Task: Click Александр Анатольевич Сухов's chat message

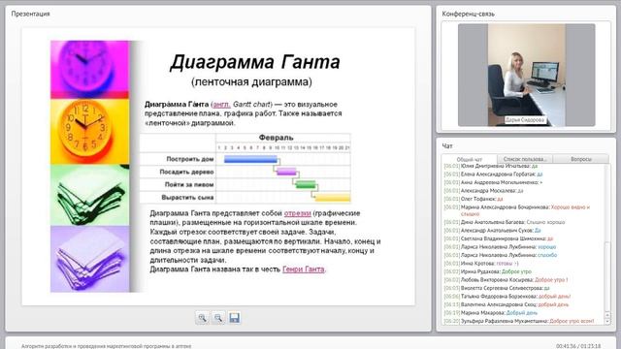Action: (492, 231)
